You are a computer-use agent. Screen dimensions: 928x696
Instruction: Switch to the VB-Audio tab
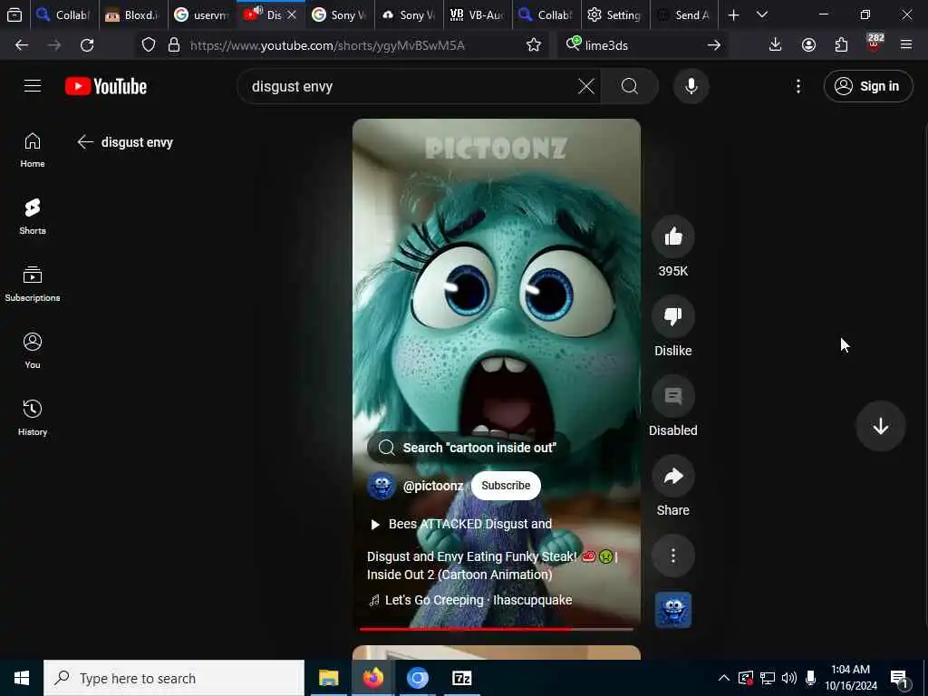(x=476, y=15)
